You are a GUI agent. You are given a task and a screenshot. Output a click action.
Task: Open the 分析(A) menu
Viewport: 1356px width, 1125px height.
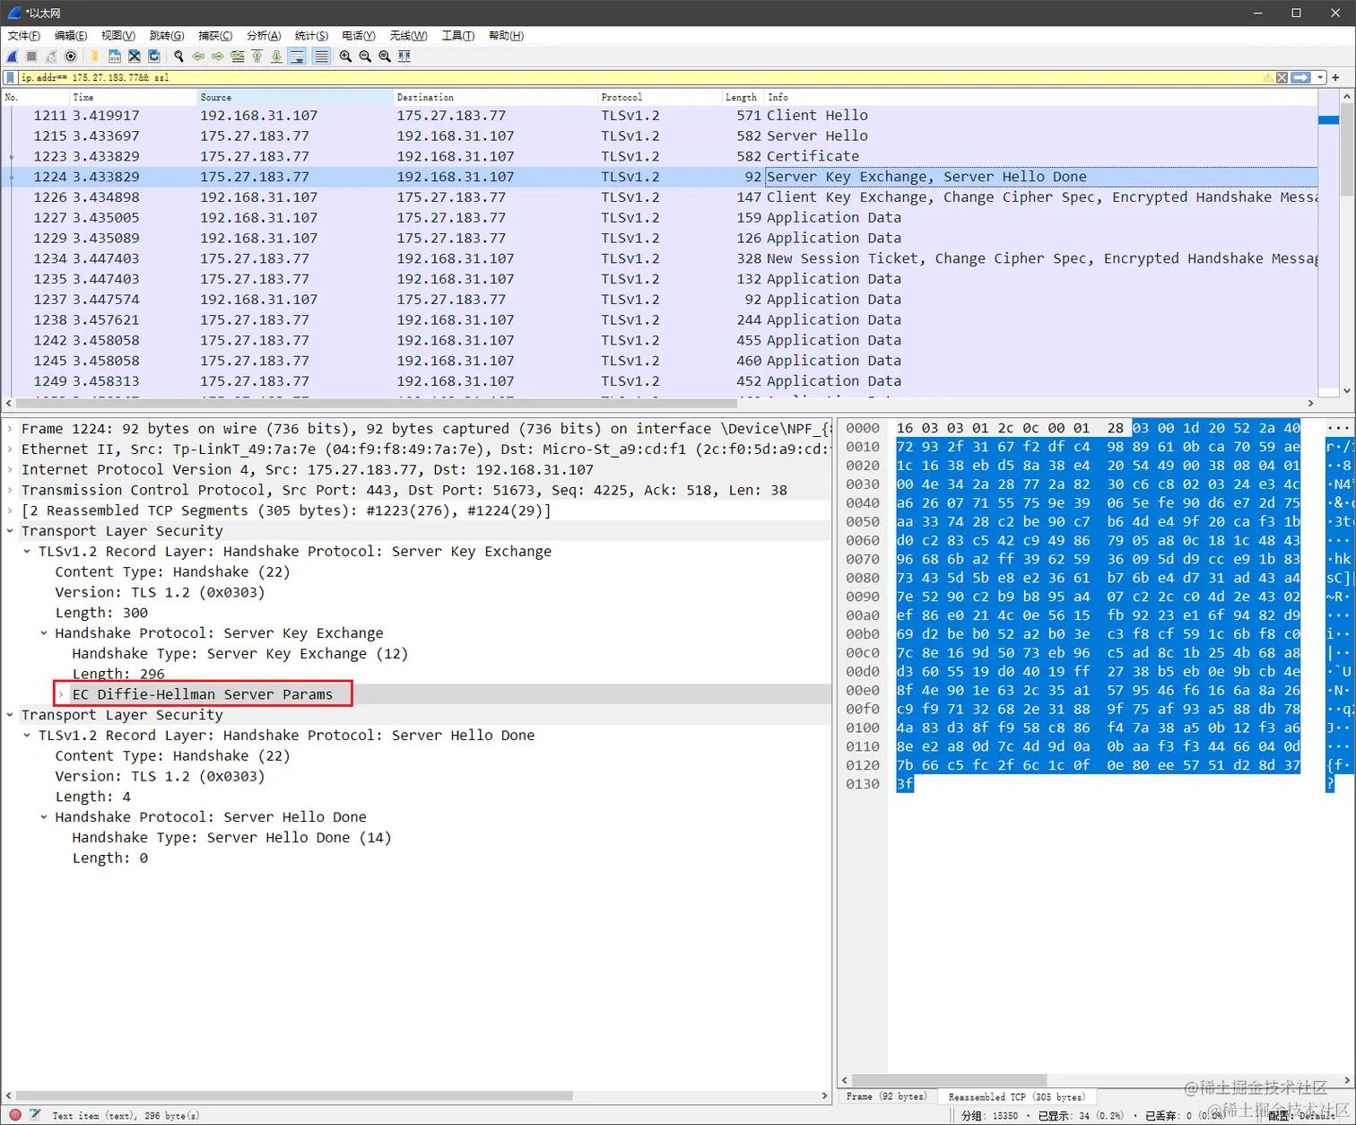[264, 36]
